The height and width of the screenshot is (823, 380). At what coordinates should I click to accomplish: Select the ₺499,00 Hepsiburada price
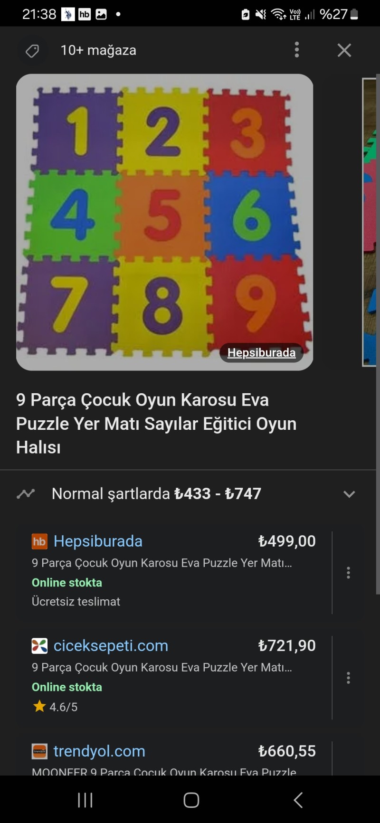click(287, 541)
